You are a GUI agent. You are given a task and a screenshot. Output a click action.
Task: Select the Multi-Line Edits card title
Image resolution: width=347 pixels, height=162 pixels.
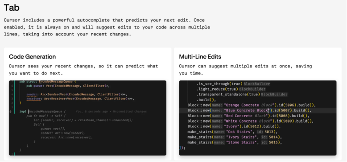200,57
